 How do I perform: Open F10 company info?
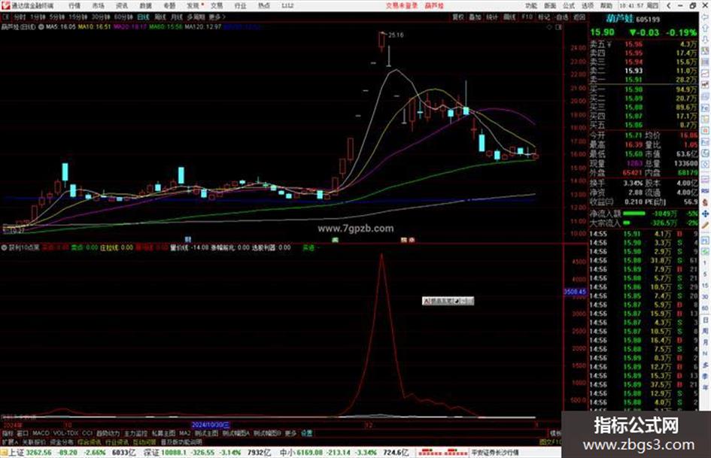527,17
